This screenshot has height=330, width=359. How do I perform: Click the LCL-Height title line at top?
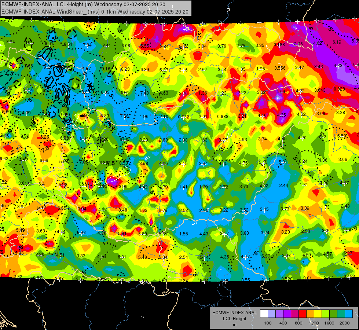point(83,4)
